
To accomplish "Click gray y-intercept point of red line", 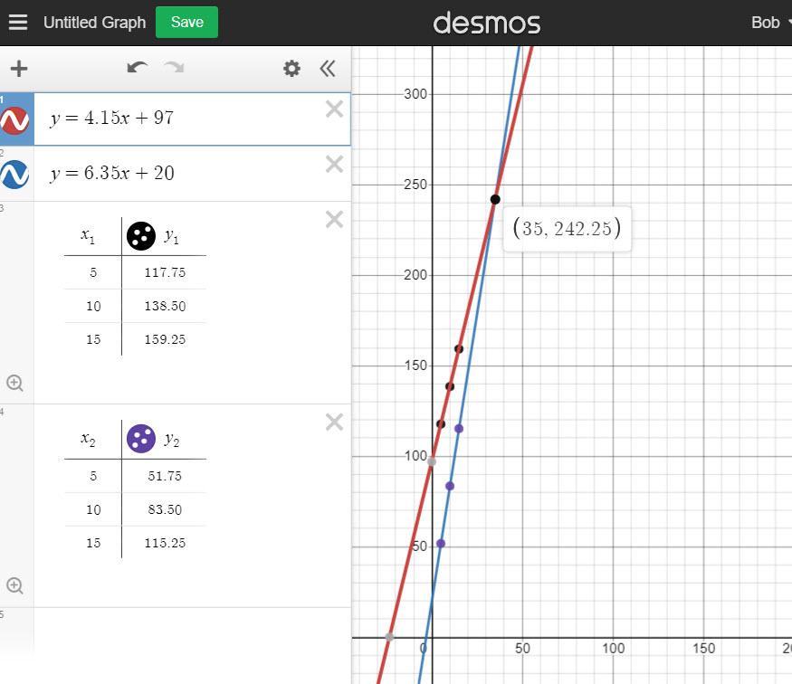I will coord(432,462).
